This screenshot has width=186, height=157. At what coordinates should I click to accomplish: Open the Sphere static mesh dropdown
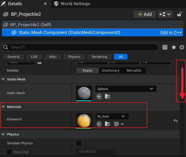click(126, 89)
